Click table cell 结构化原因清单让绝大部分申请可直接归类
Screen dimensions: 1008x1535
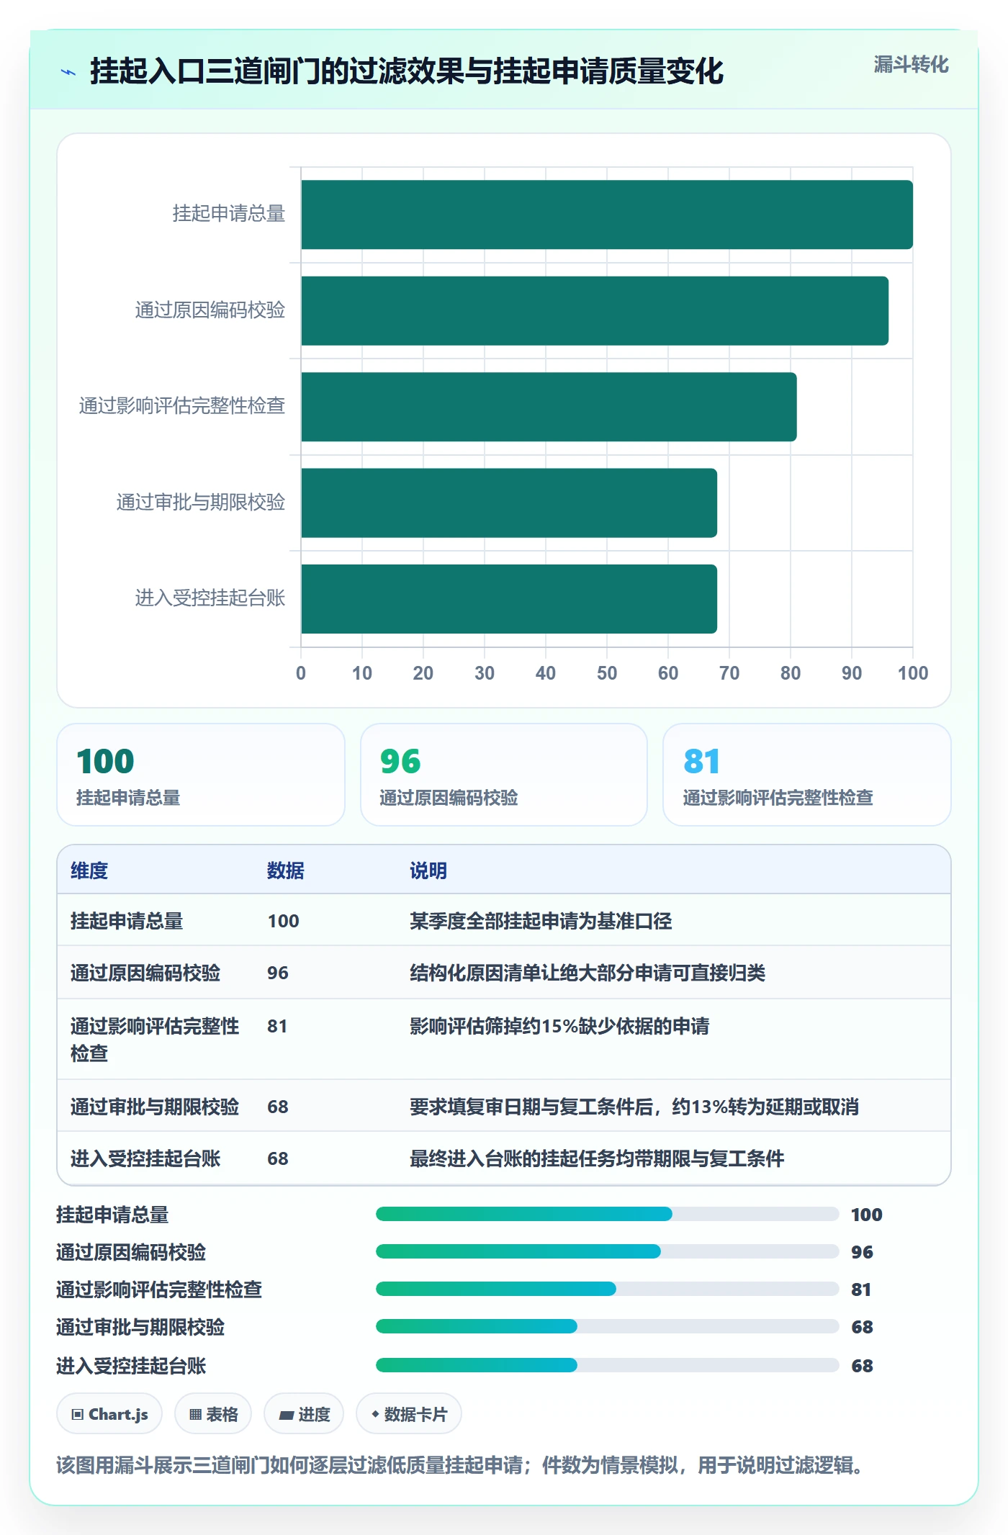coord(588,973)
